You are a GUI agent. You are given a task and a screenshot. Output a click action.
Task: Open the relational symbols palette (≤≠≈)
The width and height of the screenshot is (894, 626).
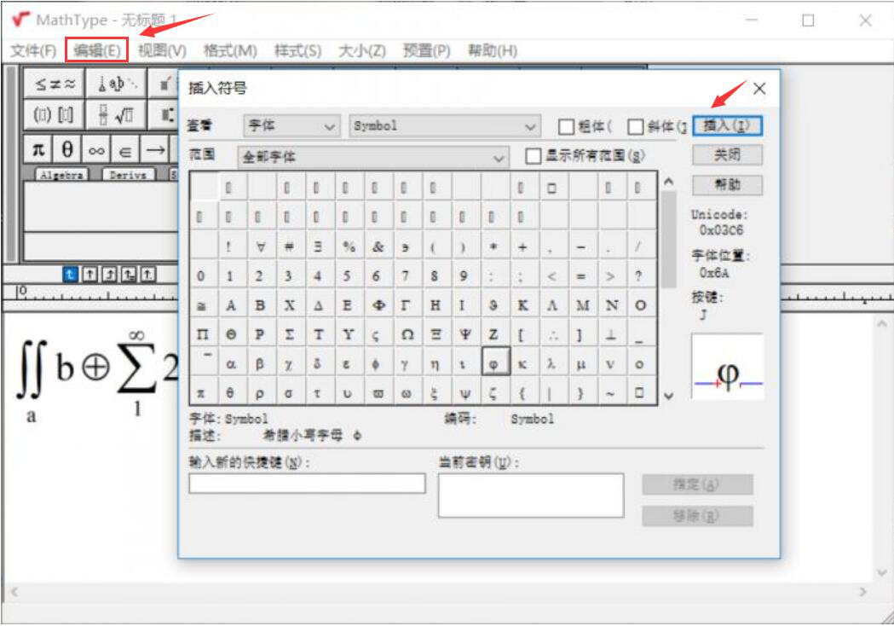55,84
